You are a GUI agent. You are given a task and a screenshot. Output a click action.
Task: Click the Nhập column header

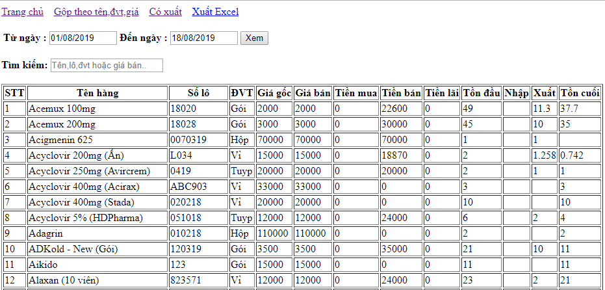click(517, 93)
